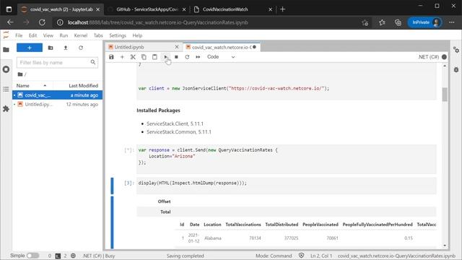The width and height of the screenshot is (462, 260).
Task: Open the Kernel menu
Action: tap(80, 35)
